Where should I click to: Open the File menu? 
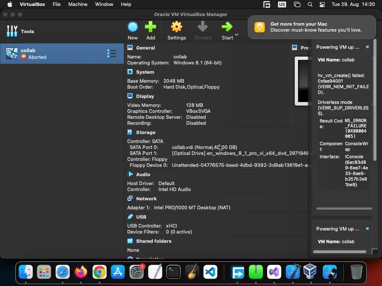[x=57, y=4]
